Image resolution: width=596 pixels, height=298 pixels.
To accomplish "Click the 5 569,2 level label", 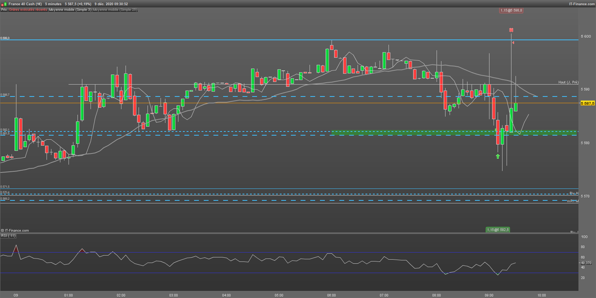I will tap(5, 199).
